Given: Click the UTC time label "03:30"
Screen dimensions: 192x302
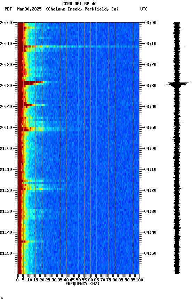Looking at the screenshot, I should tap(150, 86).
